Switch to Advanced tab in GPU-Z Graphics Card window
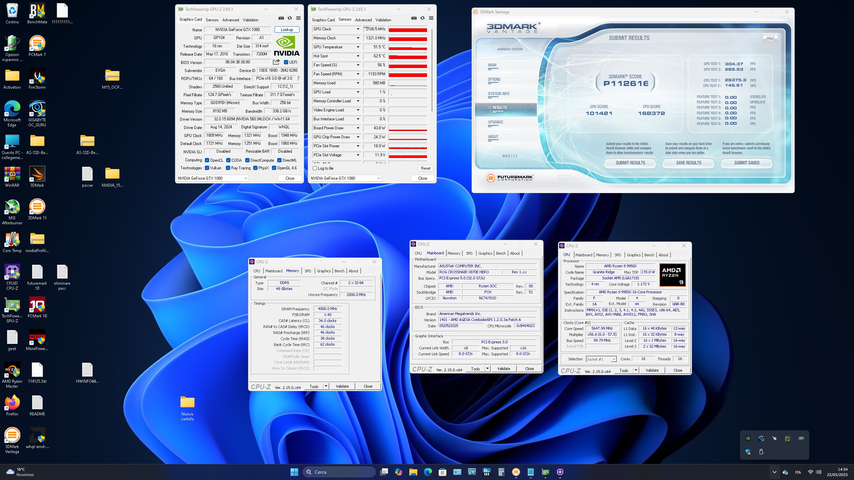The height and width of the screenshot is (480, 854). click(x=231, y=20)
